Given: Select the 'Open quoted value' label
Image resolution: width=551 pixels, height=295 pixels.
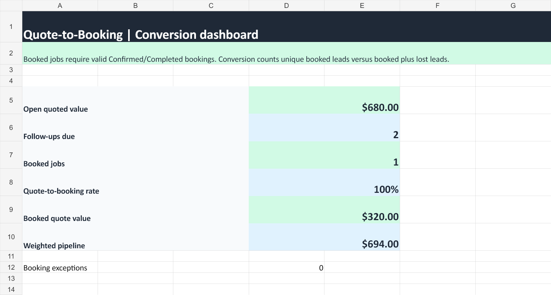Looking at the screenshot, I should (136, 100).
